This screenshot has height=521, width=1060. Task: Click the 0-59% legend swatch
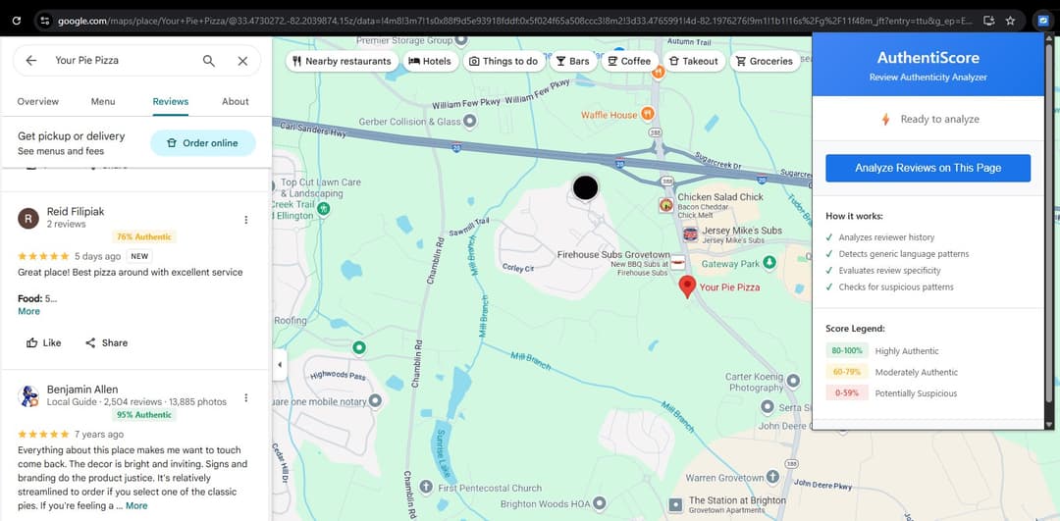(x=847, y=392)
